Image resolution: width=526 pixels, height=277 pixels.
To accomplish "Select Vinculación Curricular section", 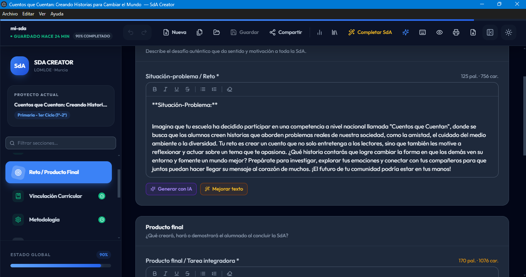I will 59,196.
